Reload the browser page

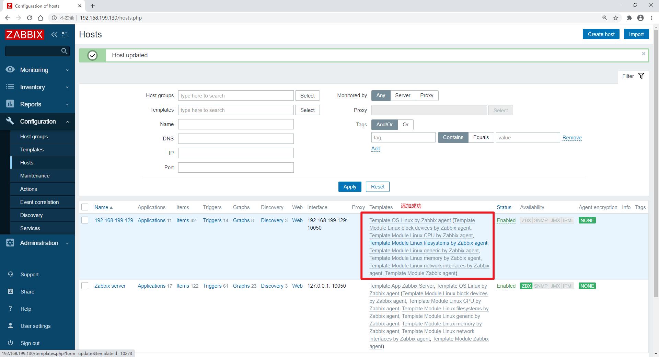pyautogui.click(x=30, y=18)
